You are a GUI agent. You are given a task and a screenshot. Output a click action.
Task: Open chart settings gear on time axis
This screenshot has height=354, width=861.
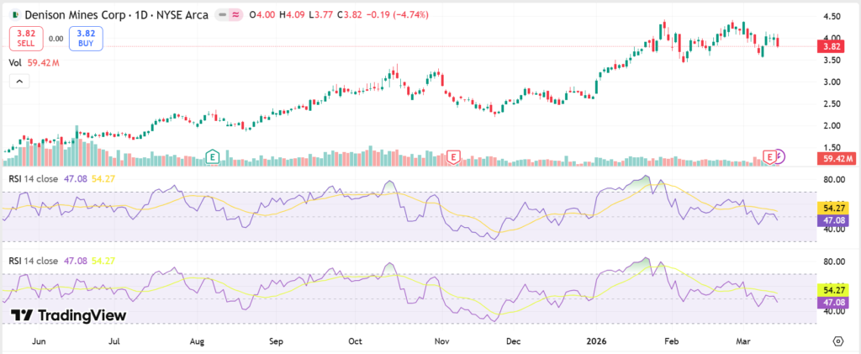coord(837,341)
